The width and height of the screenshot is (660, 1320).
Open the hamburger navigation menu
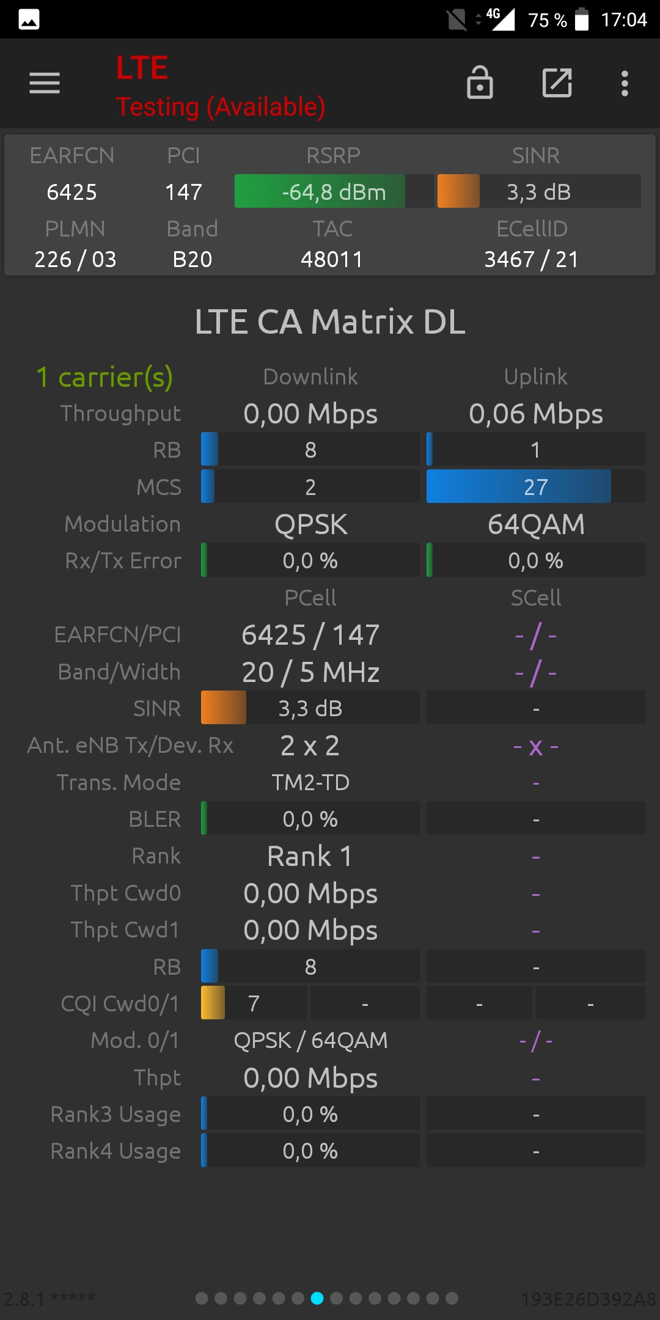point(45,83)
